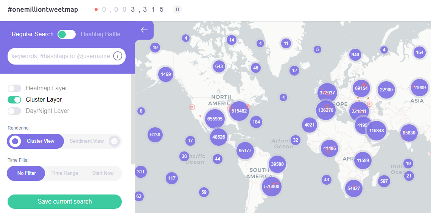
Task: Click the search info icon
Action: tap(118, 56)
